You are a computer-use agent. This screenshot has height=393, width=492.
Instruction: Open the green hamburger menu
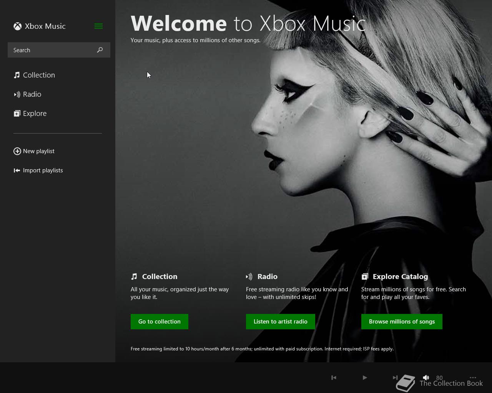pyautogui.click(x=98, y=26)
